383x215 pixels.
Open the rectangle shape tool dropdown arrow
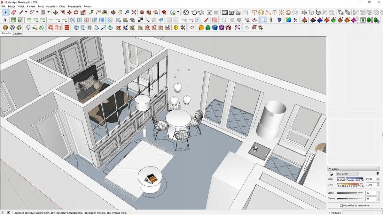point(48,12)
